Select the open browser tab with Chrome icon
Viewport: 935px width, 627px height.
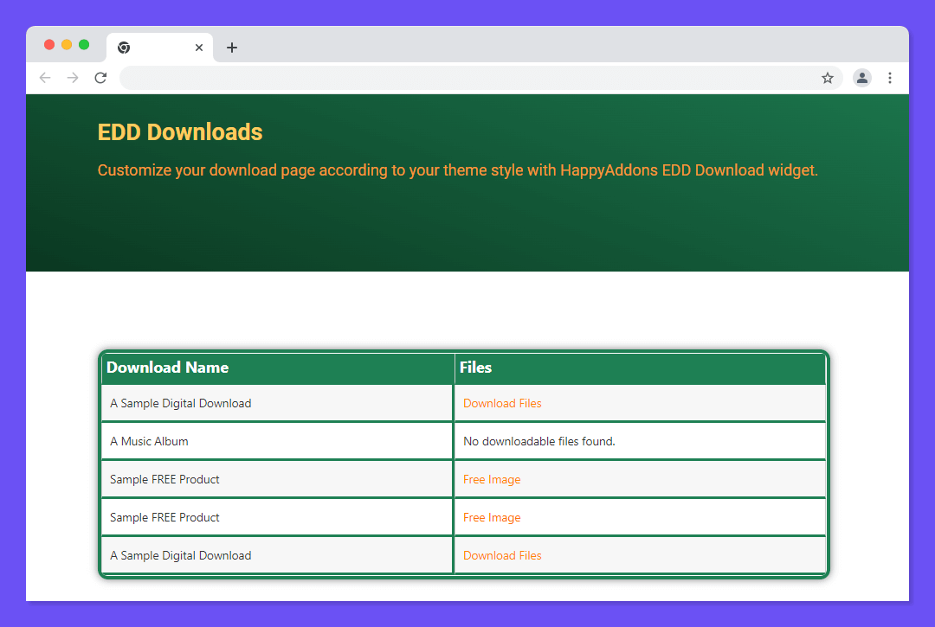tap(160, 48)
